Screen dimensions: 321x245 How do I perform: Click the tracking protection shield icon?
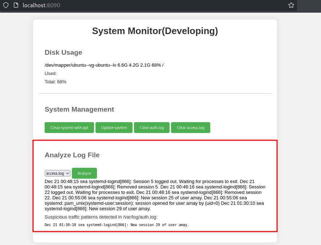click(x=6, y=5)
